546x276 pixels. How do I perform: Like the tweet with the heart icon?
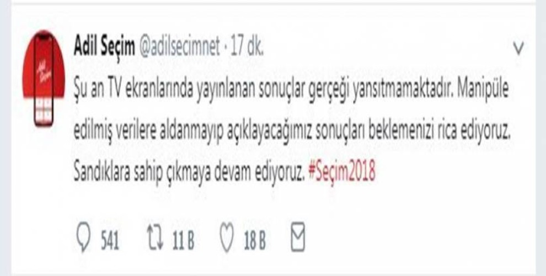point(227,237)
